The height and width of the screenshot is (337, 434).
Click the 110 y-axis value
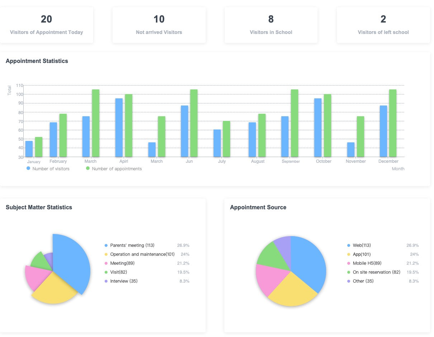(19, 86)
